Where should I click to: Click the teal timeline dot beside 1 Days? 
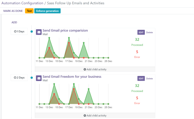pos(31,32)
